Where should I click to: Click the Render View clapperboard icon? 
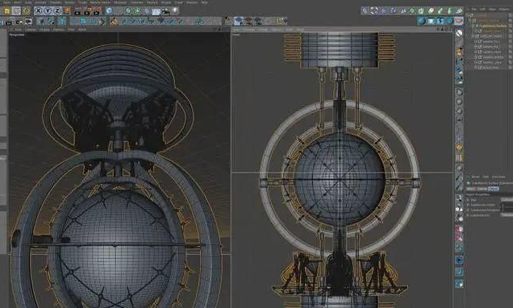tap(77, 11)
